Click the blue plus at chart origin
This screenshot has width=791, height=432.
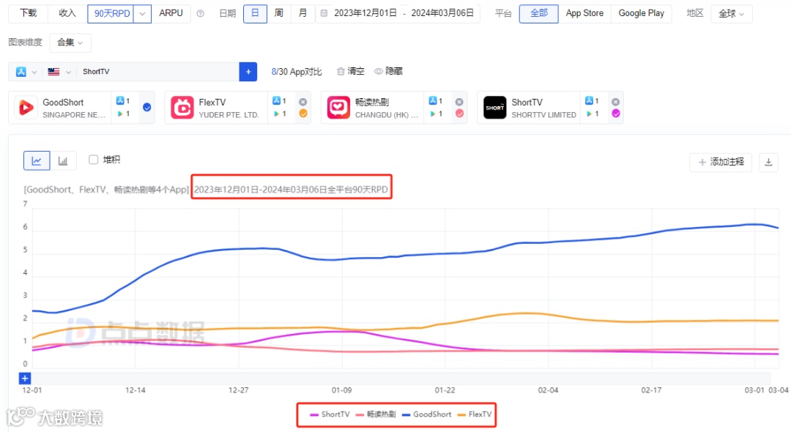(25, 378)
